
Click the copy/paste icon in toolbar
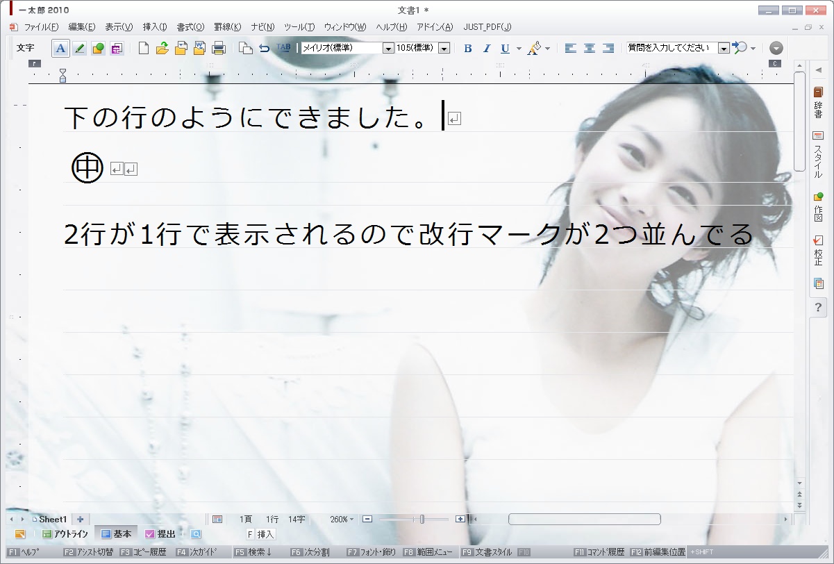point(245,48)
